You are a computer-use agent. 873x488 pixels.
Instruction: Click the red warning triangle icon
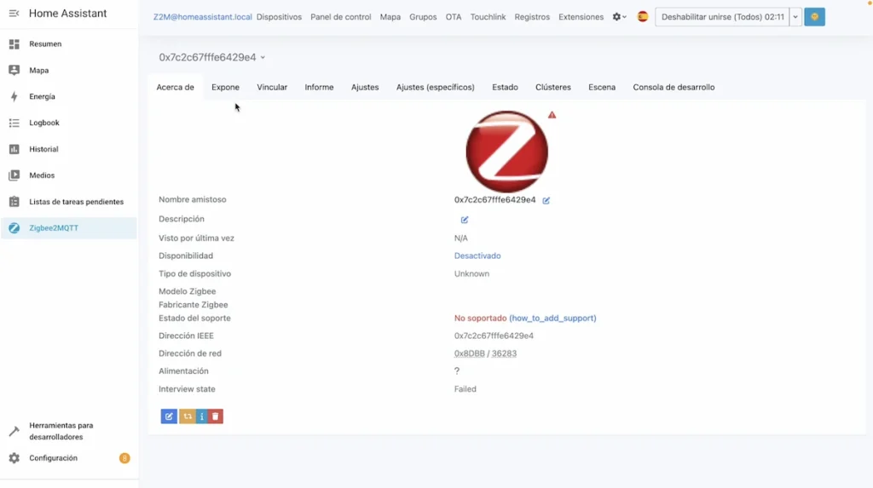pyautogui.click(x=552, y=115)
